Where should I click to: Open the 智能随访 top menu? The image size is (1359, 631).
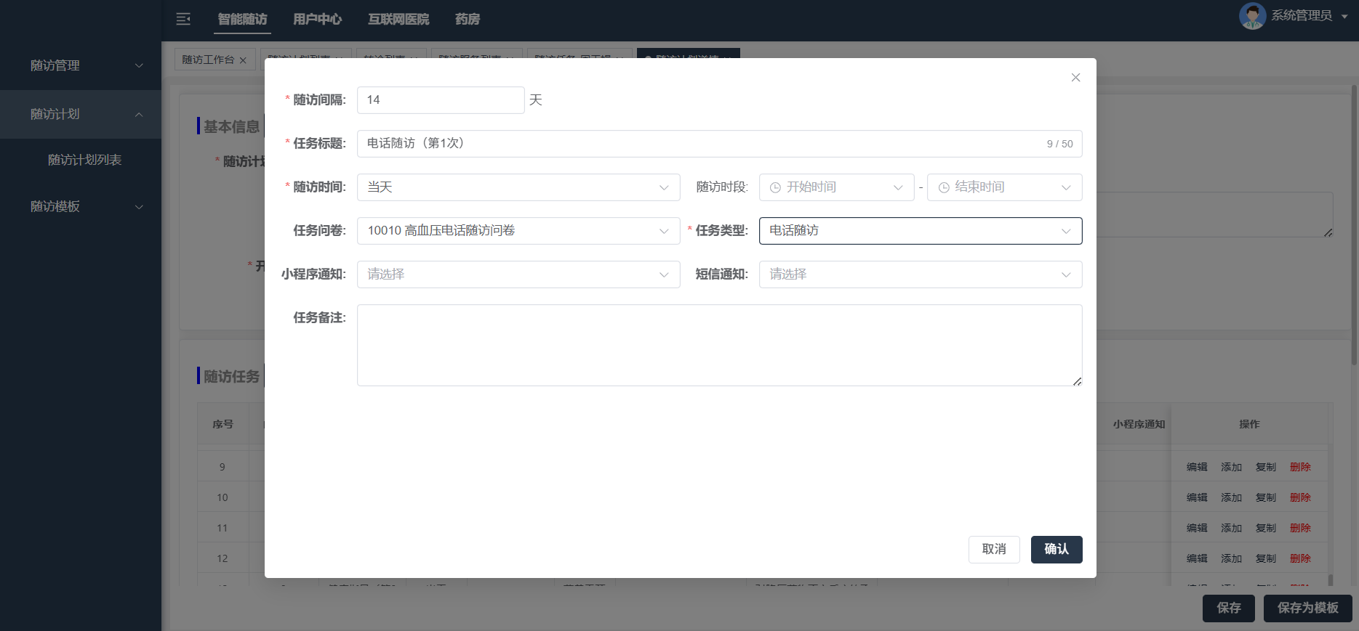(243, 19)
